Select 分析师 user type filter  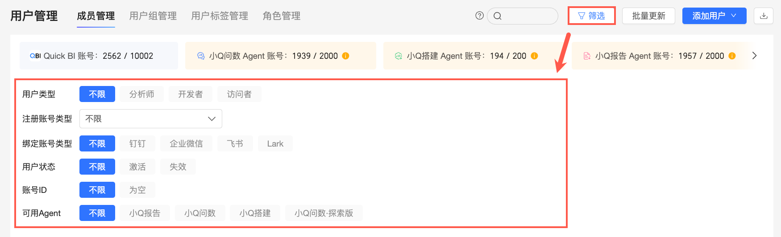pos(141,94)
